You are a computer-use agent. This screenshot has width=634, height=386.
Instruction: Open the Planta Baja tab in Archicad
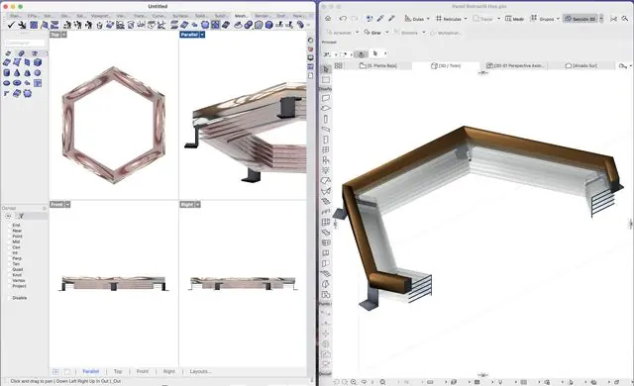point(378,65)
